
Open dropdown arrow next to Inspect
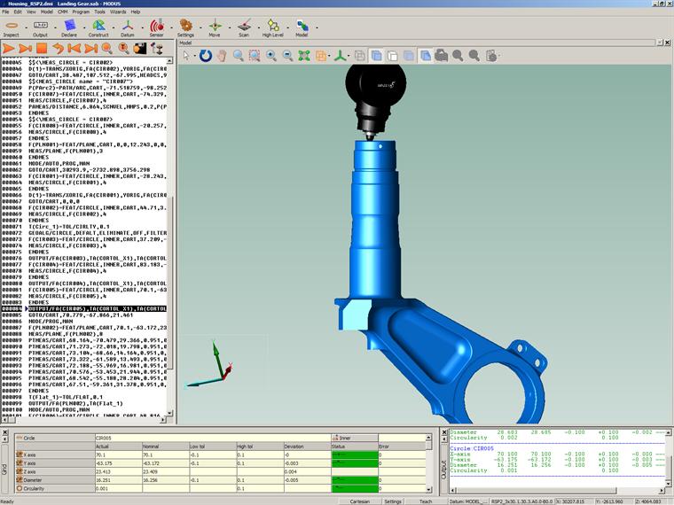click(26, 28)
